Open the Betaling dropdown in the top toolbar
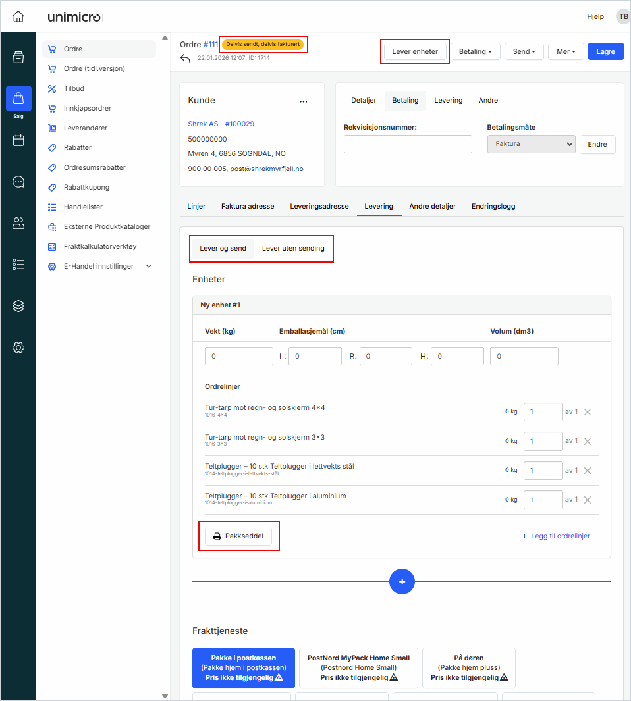 (475, 51)
